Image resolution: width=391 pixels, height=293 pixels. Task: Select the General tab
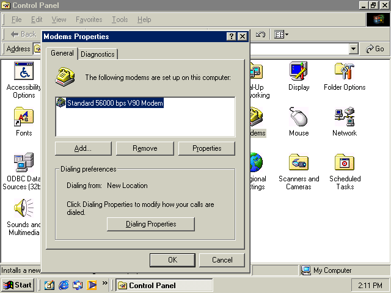[x=62, y=53]
